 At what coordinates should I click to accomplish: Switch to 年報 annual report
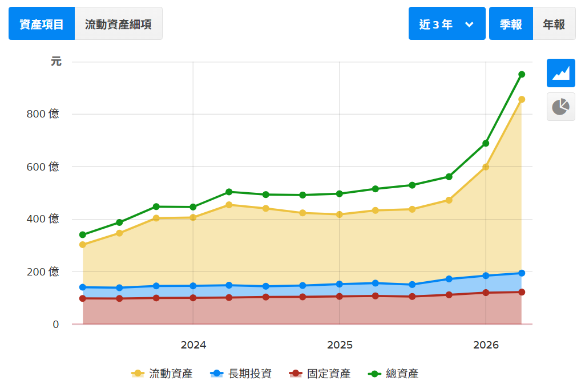pyautogui.click(x=554, y=23)
